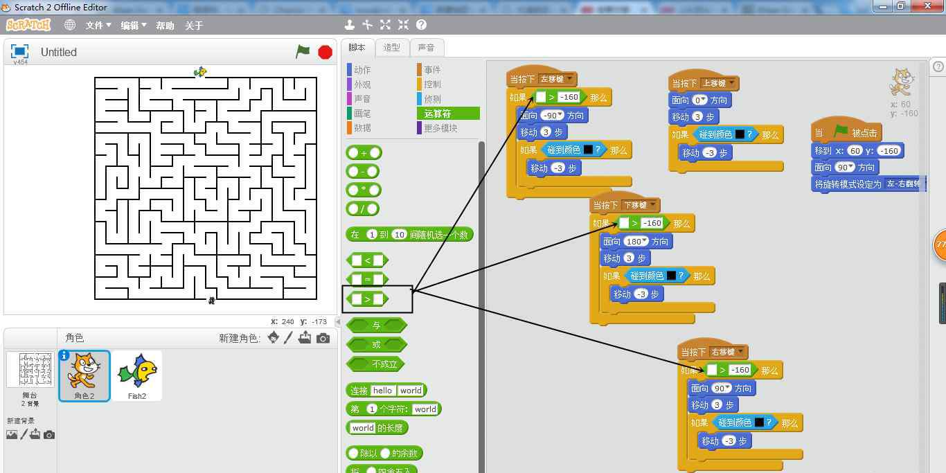This screenshot has width=946, height=473.
Task: Expand stage with the small arrow toggle
Action: [x=338, y=322]
